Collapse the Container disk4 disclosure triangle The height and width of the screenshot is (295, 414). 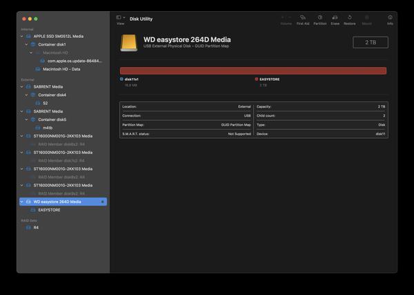(26, 95)
